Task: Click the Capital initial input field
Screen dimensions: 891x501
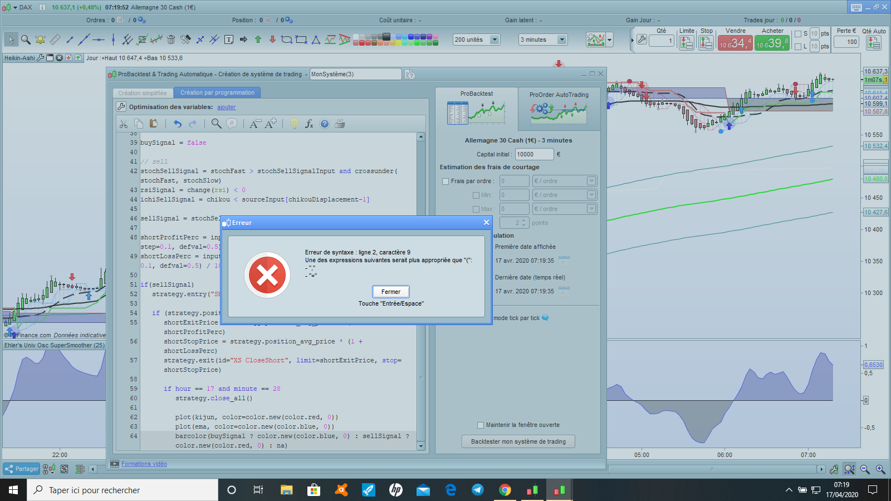Action: pyautogui.click(x=534, y=154)
